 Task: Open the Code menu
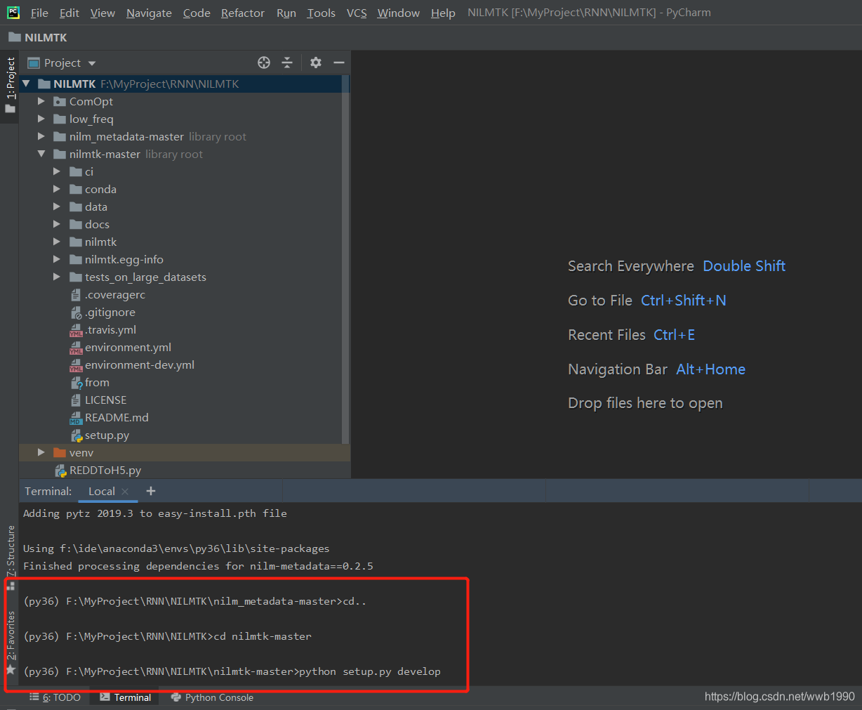197,13
